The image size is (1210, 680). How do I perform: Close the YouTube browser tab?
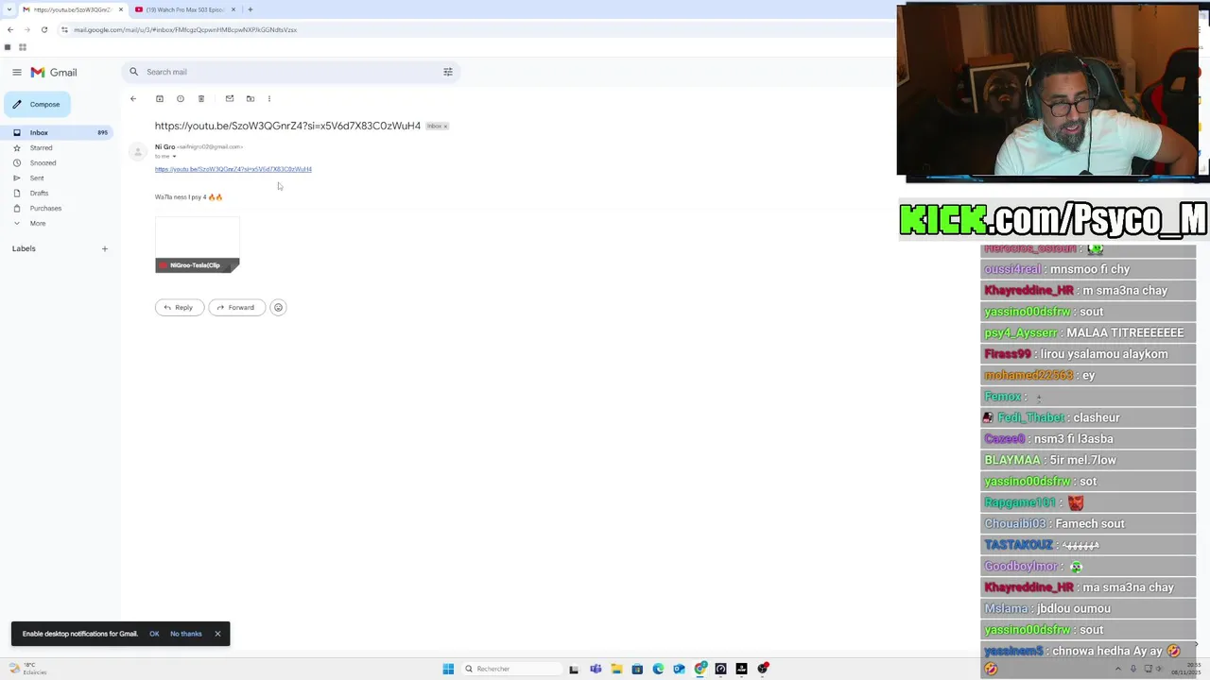coord(233,9)
